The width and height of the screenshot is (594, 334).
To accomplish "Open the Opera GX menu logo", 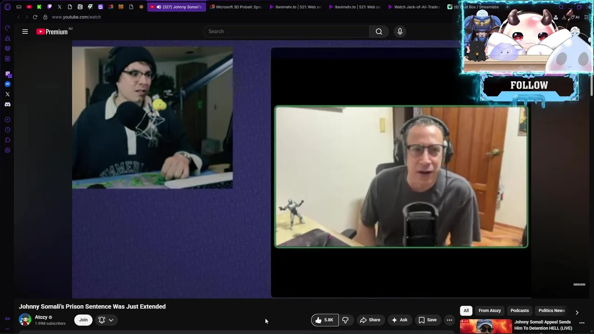I will coord(7,7).
